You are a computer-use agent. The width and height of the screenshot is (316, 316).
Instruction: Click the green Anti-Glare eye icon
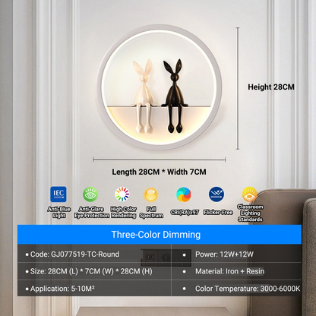pos(90,194)
